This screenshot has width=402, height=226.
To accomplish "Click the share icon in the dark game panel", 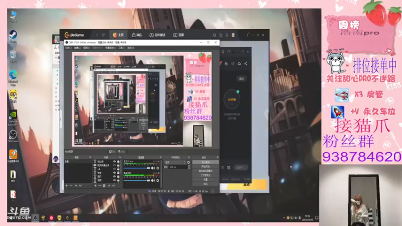I will click(246, 63).
